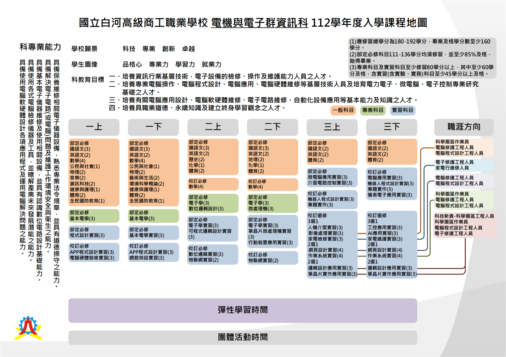Click 公民與社會(1) in the 一上 column

[x=85, y=166]
